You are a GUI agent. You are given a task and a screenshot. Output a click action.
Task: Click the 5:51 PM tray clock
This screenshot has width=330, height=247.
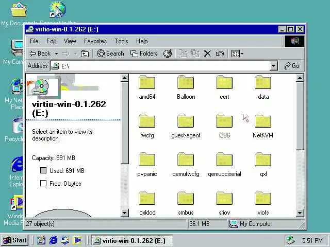(x=312, y=240)
